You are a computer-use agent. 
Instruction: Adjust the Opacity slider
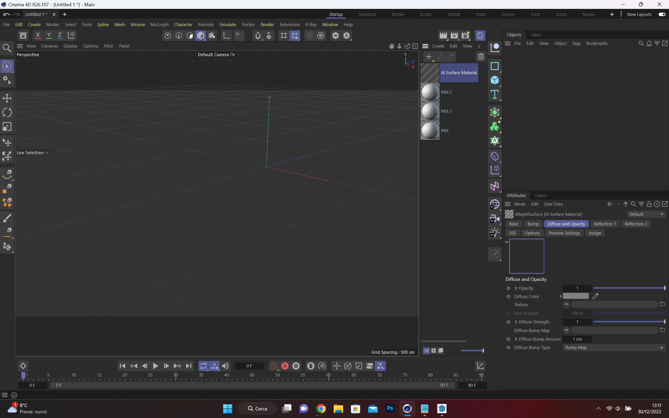coord(629,288)
